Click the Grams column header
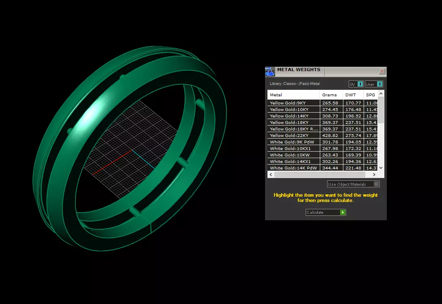 (331, 95)
